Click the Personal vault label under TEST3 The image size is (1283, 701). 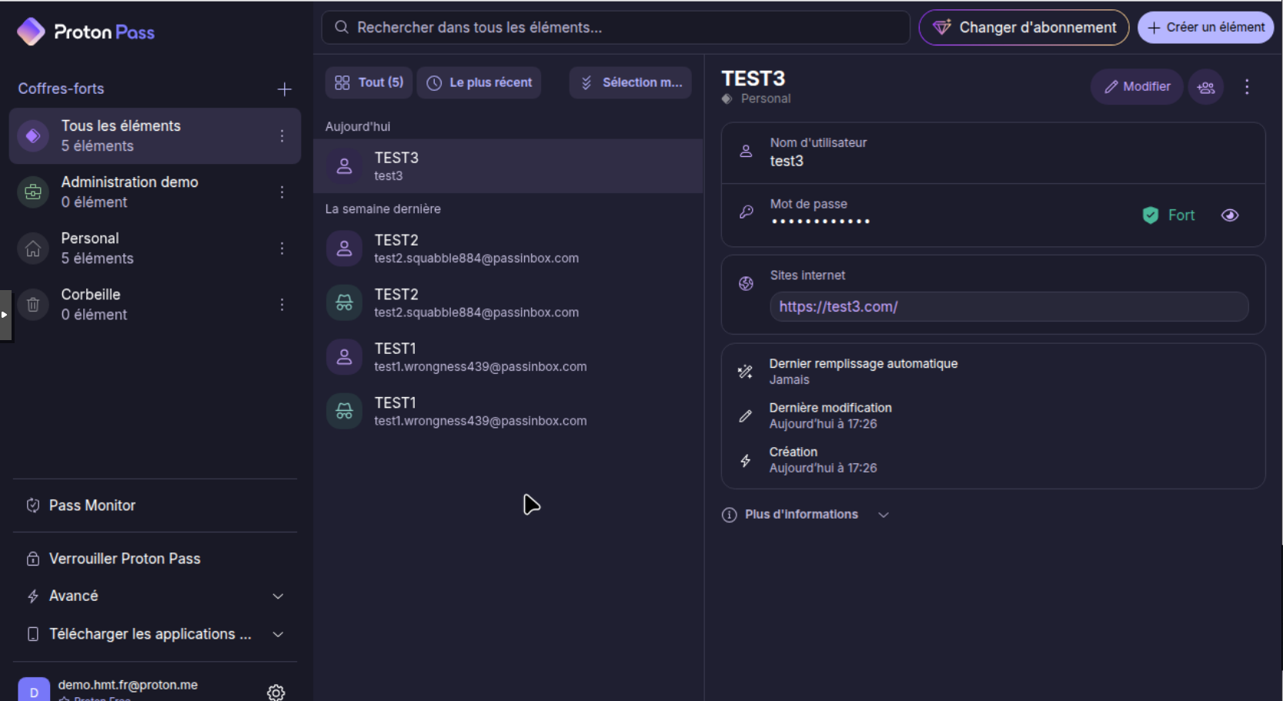tap(766, 98)
